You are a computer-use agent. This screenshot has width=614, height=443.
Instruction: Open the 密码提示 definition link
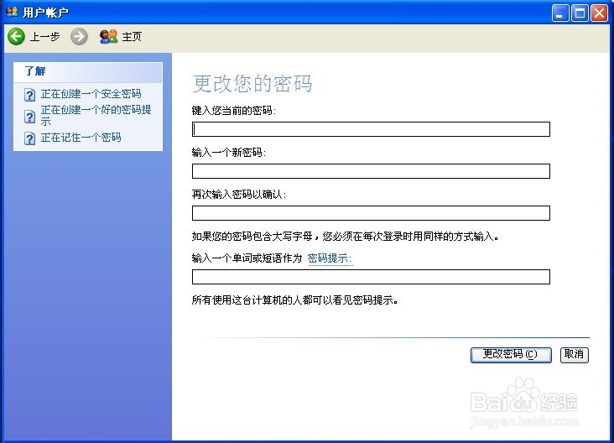coord(330,258)
